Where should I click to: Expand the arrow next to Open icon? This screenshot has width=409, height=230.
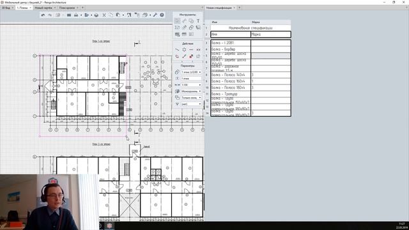81,15
